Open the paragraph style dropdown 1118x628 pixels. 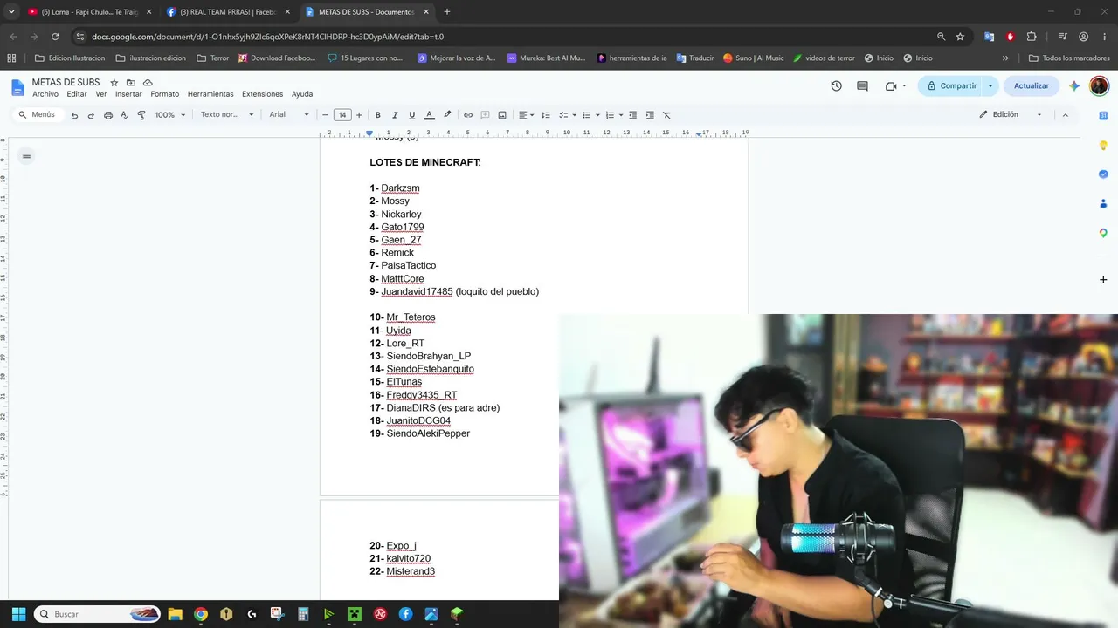tap(227, 115)
